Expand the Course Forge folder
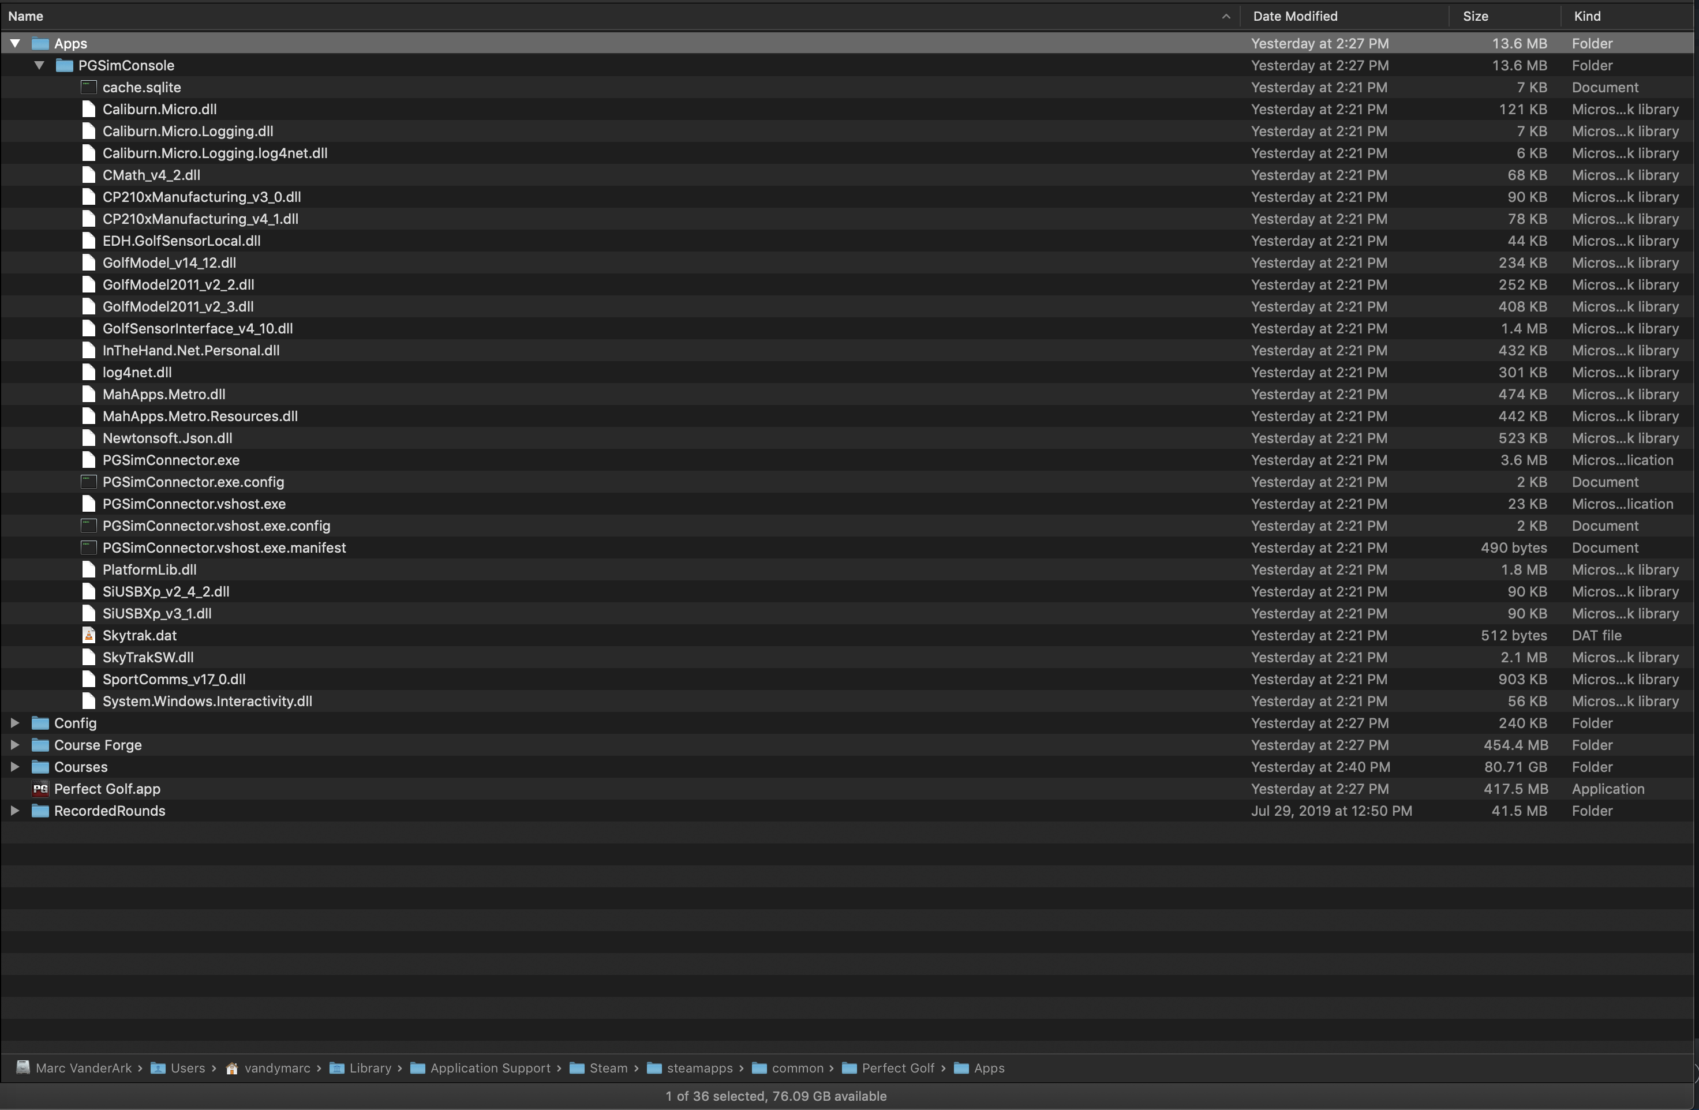Viewport: 1699px width, 1110px height. [x=15, y=745]
